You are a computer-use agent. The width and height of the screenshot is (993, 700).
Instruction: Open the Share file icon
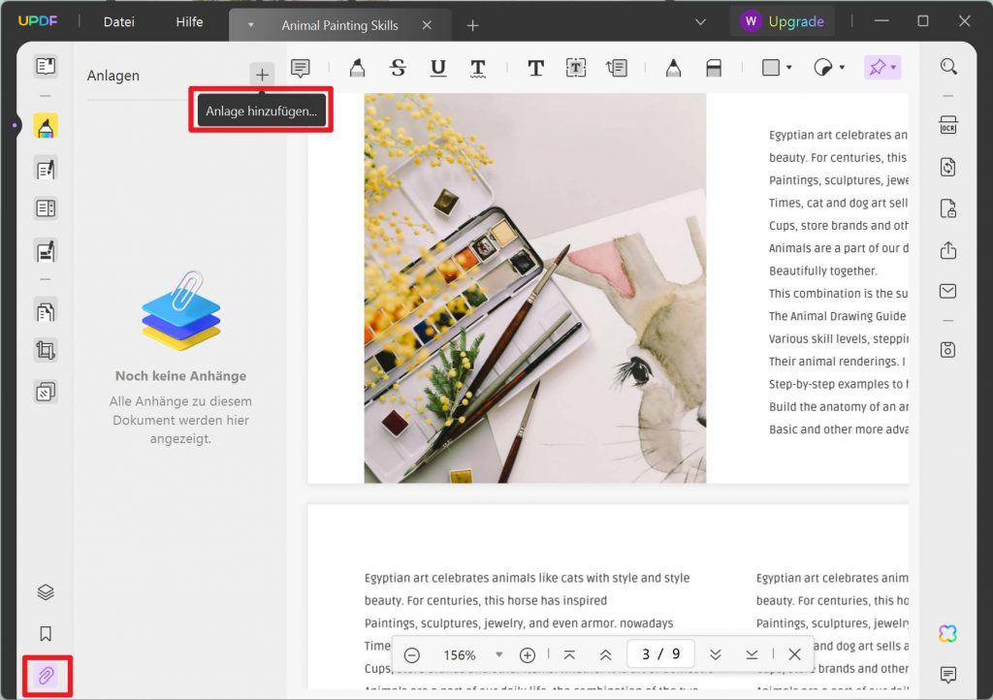948,250
